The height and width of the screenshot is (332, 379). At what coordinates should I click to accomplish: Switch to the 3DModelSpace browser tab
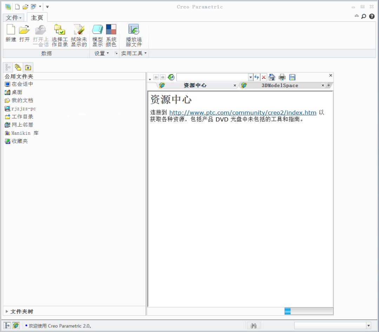[280, 85]
